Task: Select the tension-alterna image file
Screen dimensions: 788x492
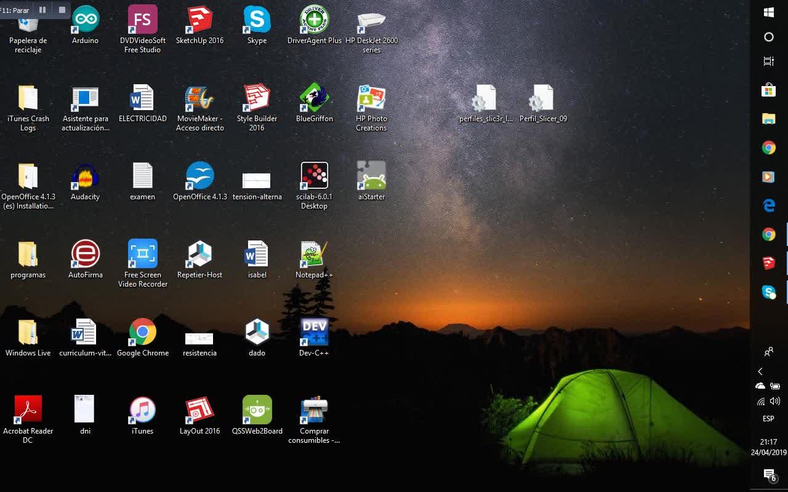Action: click(x=257, y=186)
